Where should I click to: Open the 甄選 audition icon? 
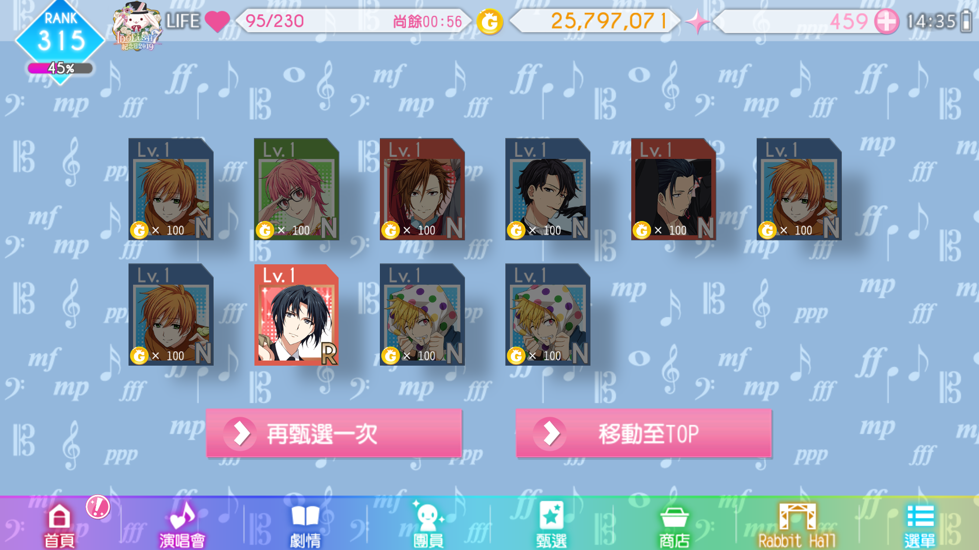[x=551, y=526]
